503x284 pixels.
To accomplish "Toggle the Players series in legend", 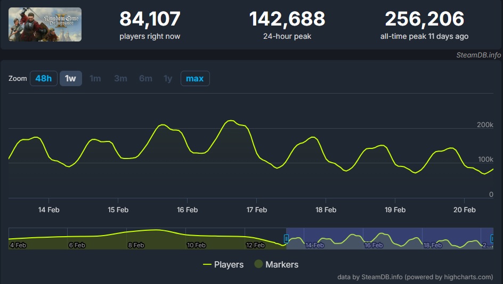I will [x=223, y=264].
